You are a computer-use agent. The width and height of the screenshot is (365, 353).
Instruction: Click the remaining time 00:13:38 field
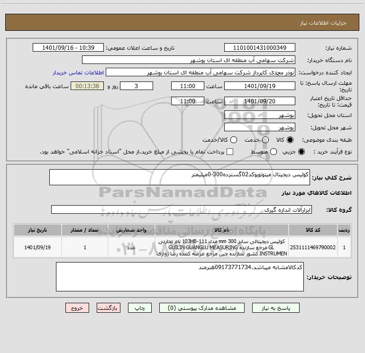pyautogui.click(x=87, y=86)
